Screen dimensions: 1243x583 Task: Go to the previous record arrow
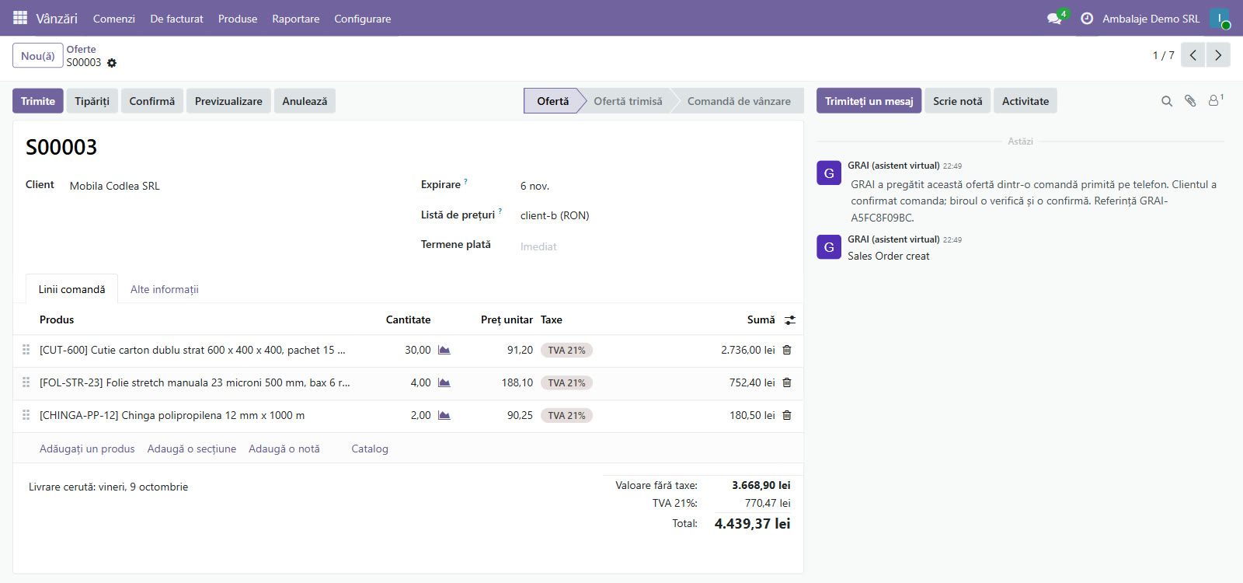click(x=1193, y=55)
